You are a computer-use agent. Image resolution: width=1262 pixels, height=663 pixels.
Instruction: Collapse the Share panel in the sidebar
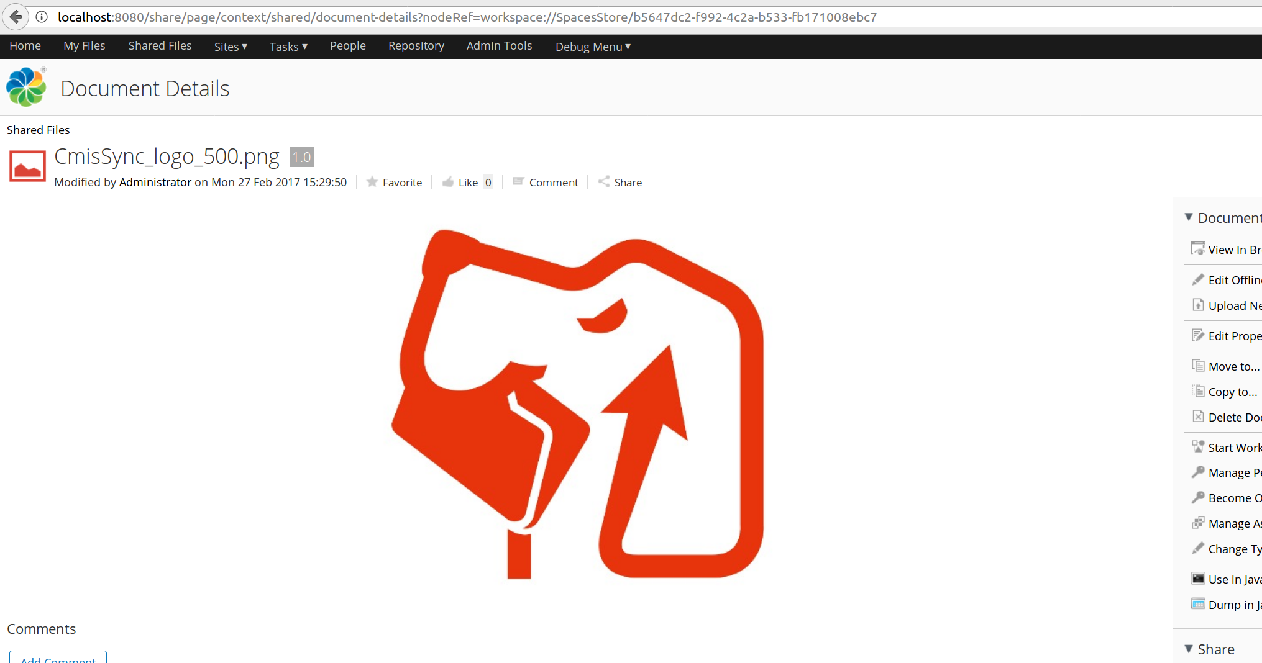1189,649
